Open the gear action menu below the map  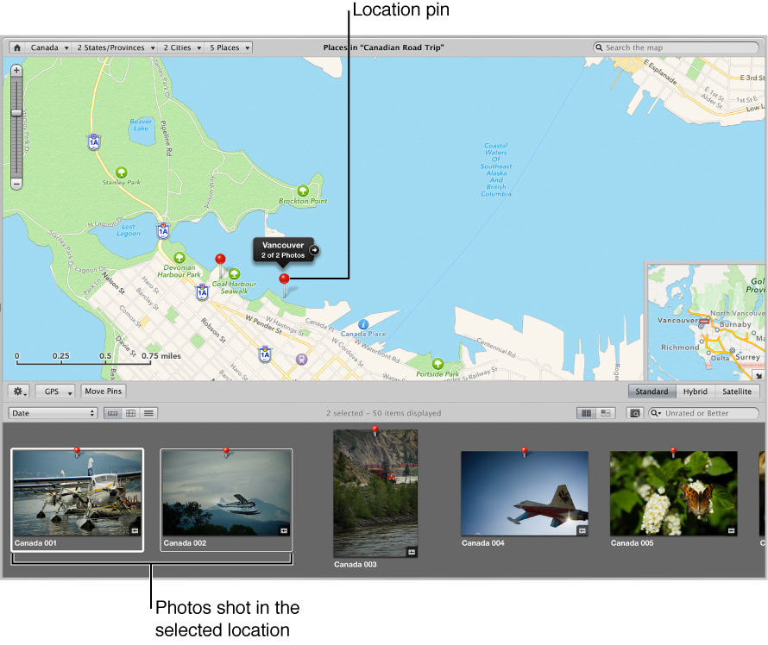tap(18, 391)
